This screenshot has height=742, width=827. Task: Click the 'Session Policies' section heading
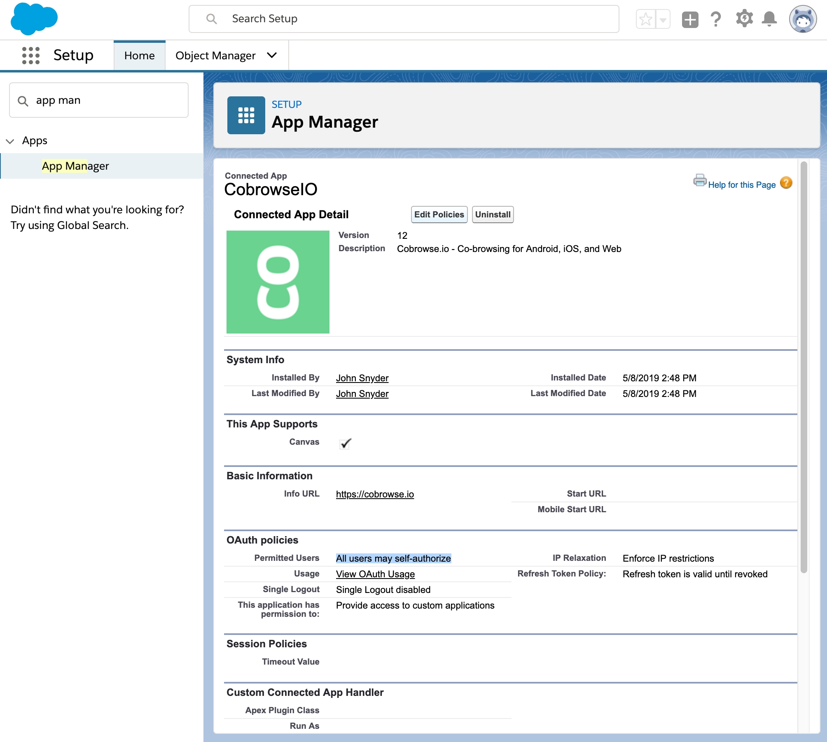[266, 644]
